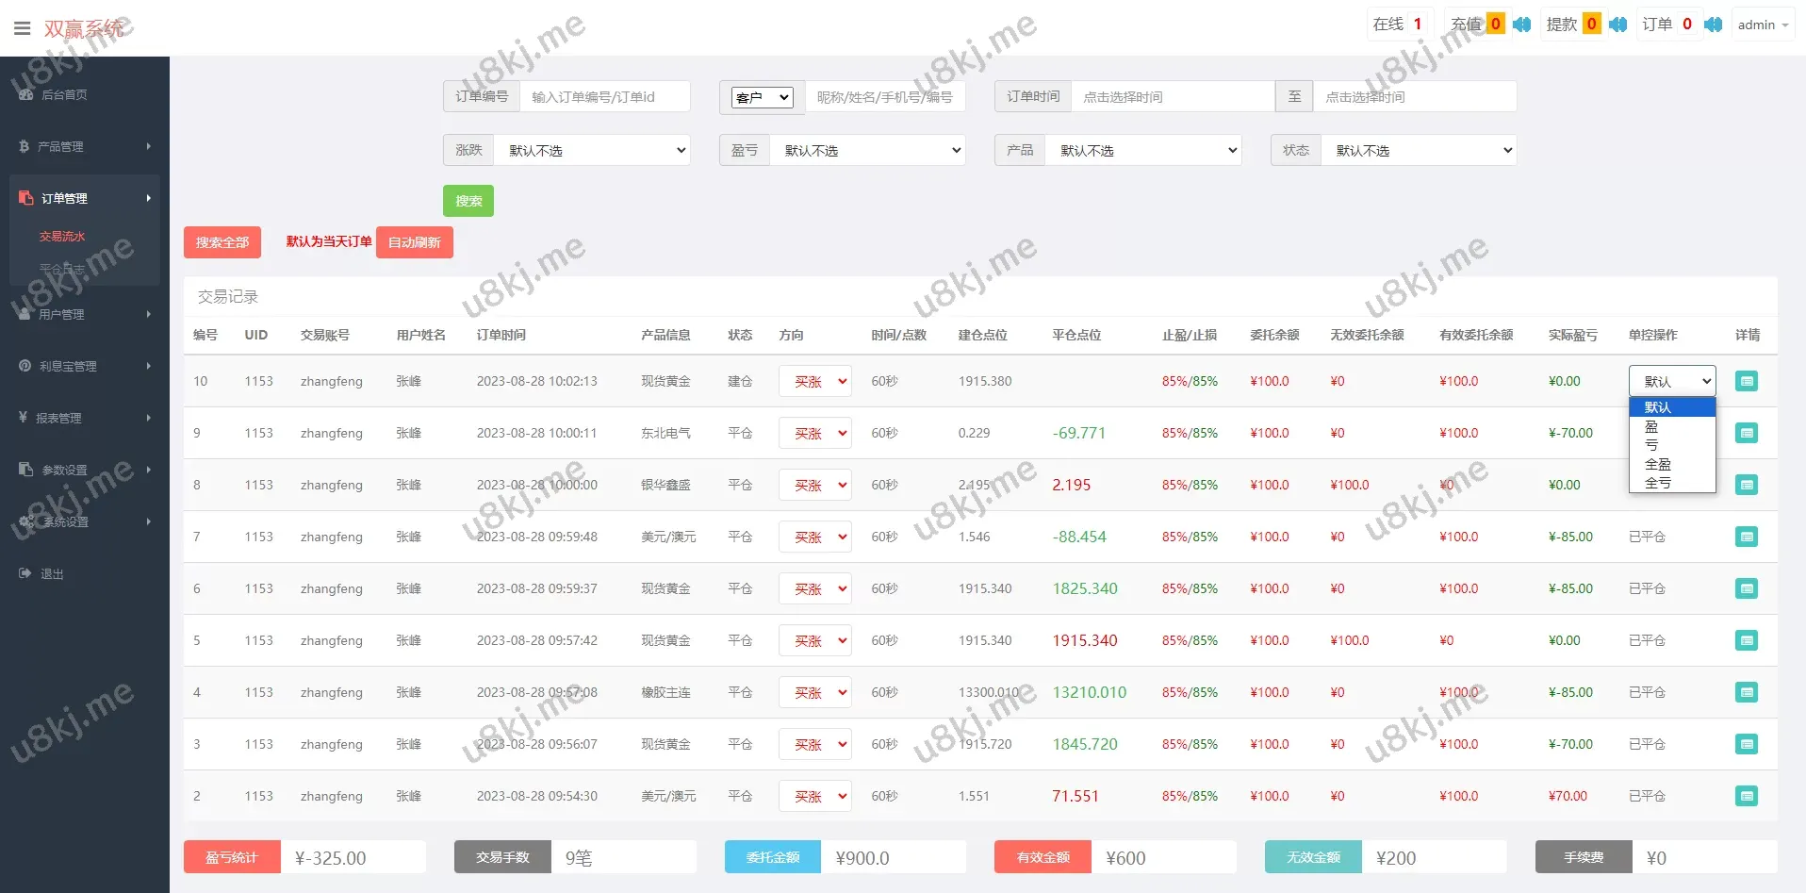This screenshot has height=893, width=1806.
Task: Click the 自动刷新 button
Action: 415,242
